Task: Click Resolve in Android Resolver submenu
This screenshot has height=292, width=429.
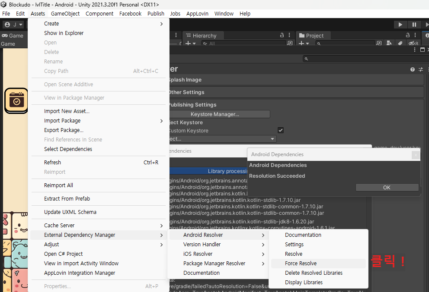Action: (x=318, y=254)
